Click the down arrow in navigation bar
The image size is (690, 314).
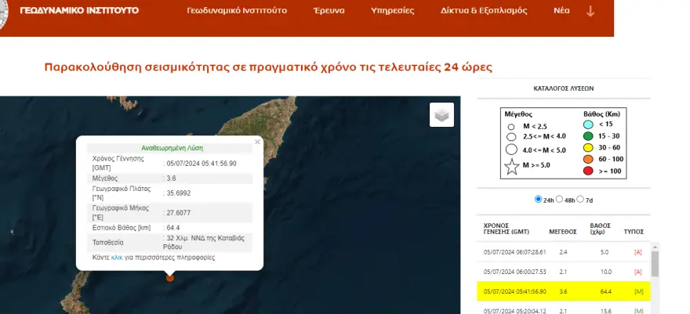tap(590, 12)
